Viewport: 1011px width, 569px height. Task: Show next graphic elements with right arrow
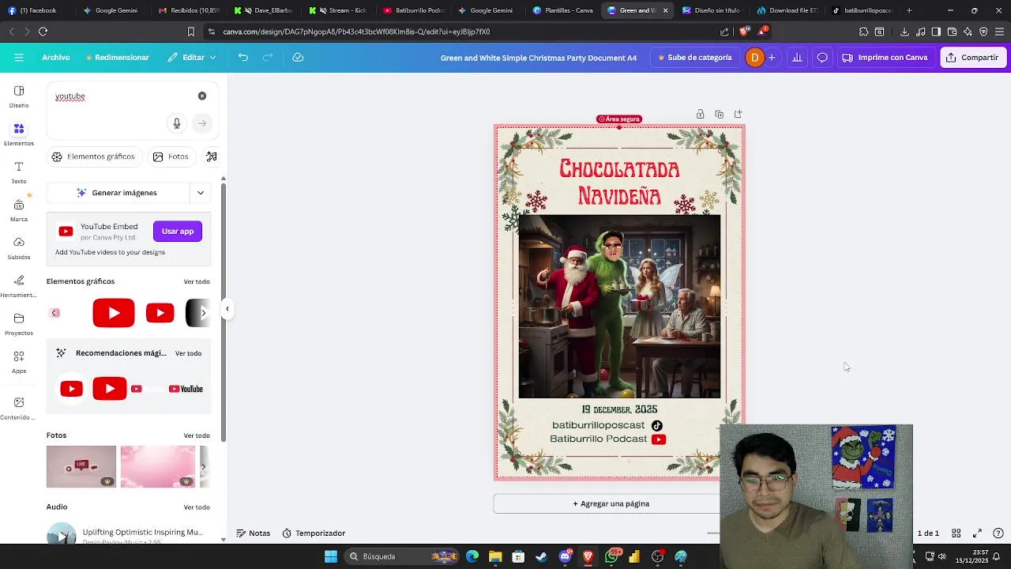pos(203,313)
